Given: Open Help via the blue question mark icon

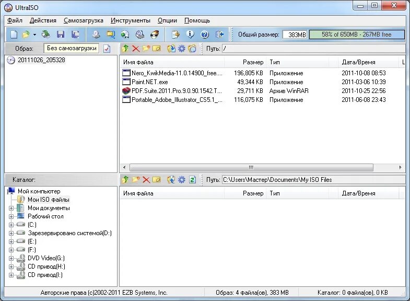Looking at the screenshot, I should 205,34.
